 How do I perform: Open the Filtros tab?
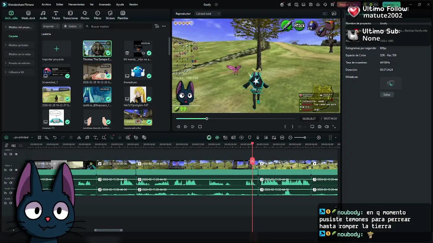[x=97, y=15]
